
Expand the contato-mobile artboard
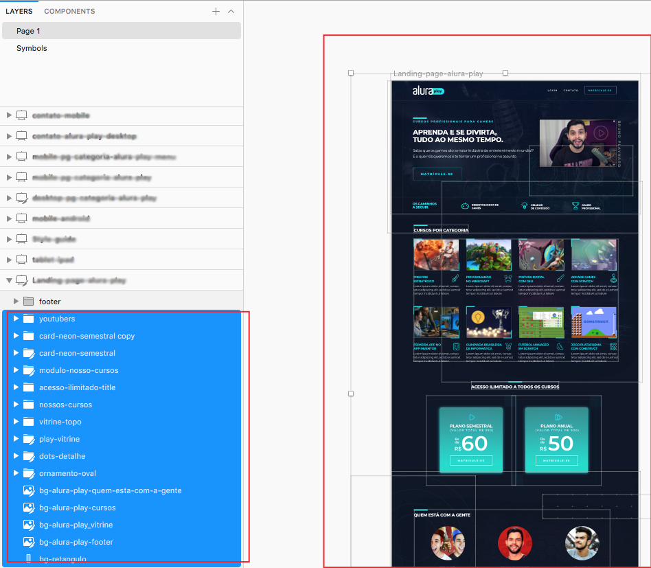(9, 115)
